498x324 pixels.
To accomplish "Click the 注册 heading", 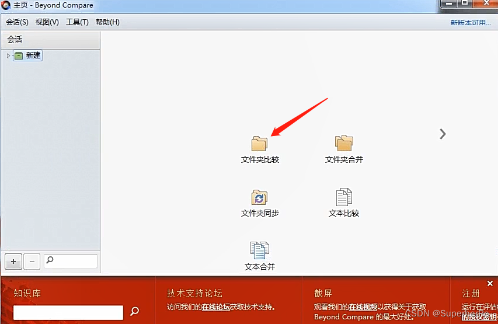I will [x=471, y=293].
